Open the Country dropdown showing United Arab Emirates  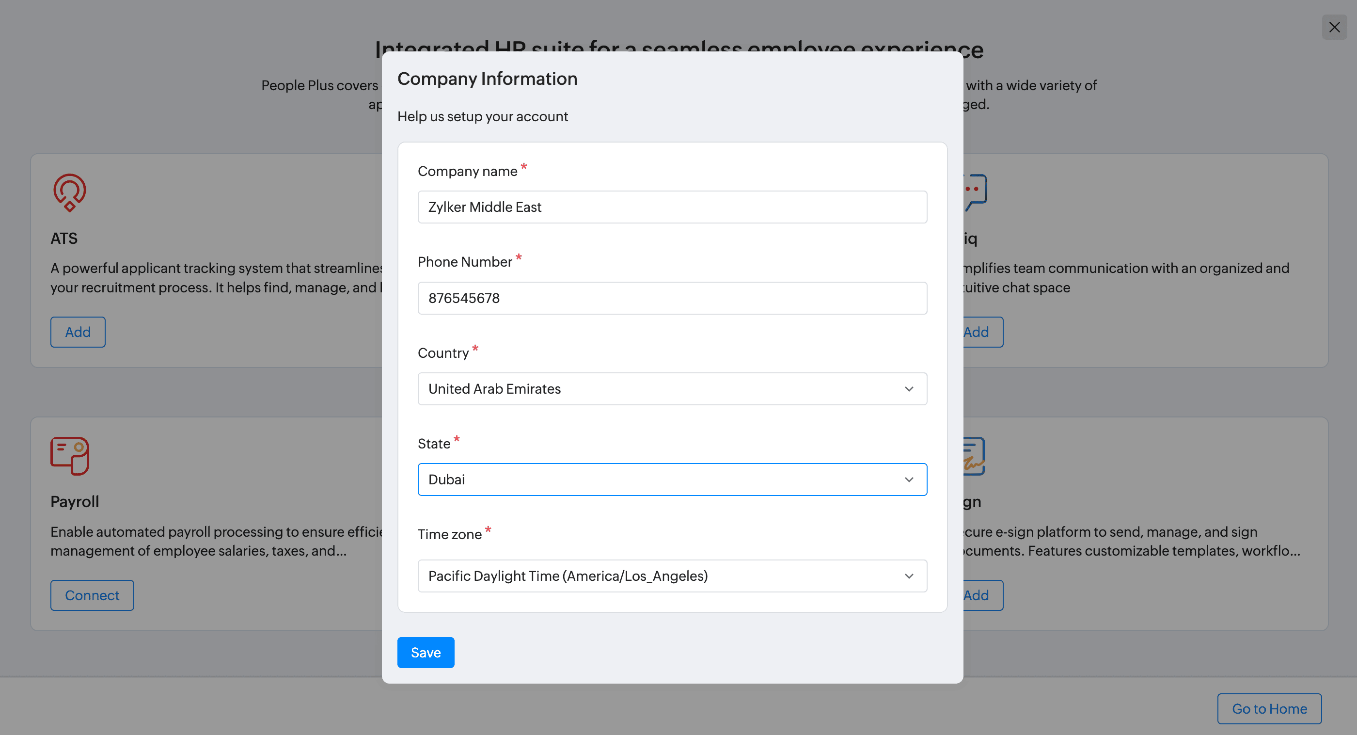tap(673, 389)
